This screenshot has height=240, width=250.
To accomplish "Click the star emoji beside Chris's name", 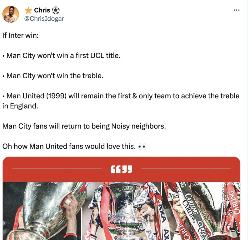I will 28,10.
